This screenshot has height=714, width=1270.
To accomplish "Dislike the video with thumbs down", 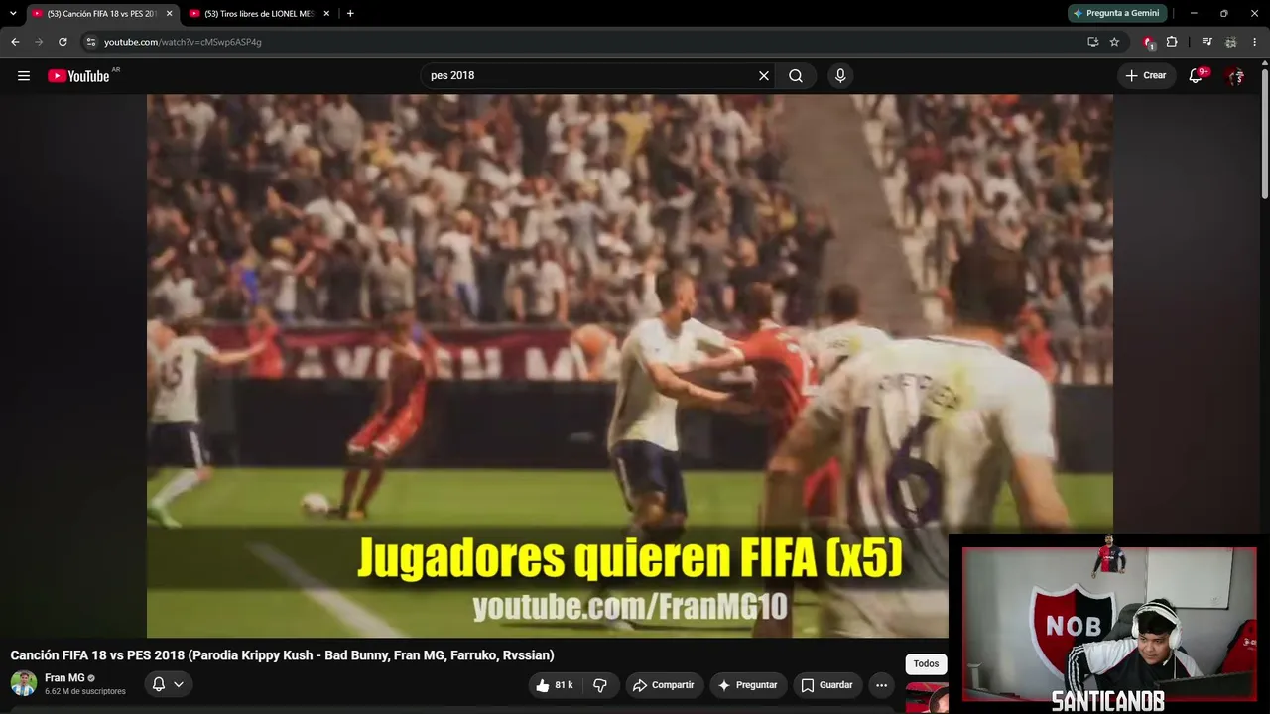I will click(600, 685).
